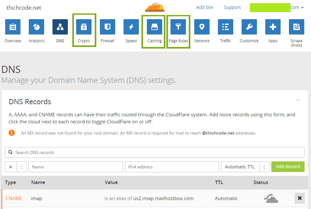This screenshot has height=209, width=311.
Task: Click the Support link
Action: tap(232, 7)
